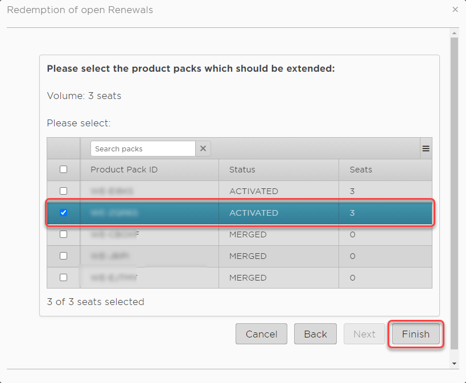Clear the Search packs field with the X icon

tap(203, 149)
